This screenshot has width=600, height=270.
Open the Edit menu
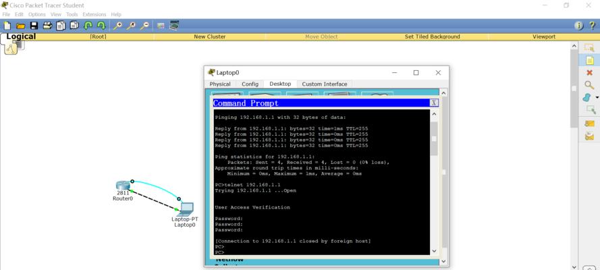[x=19, y=15]
